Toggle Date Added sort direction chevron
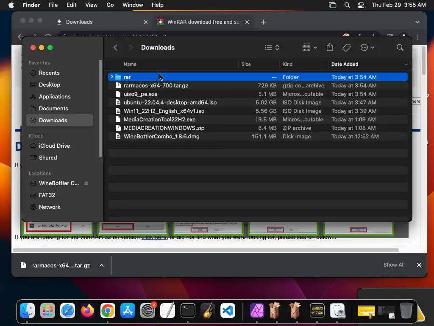Image resolution: width=434 pixels, height=326 pixels. click(406, 65)
